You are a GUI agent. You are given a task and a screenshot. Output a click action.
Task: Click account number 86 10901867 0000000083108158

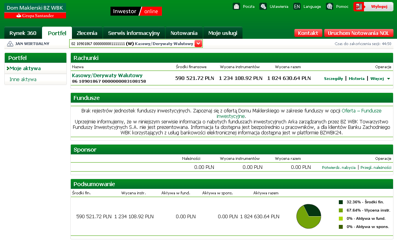[109, 81]
